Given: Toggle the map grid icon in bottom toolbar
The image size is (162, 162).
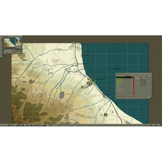Looking at the screenshot, I should pos(47,125).
